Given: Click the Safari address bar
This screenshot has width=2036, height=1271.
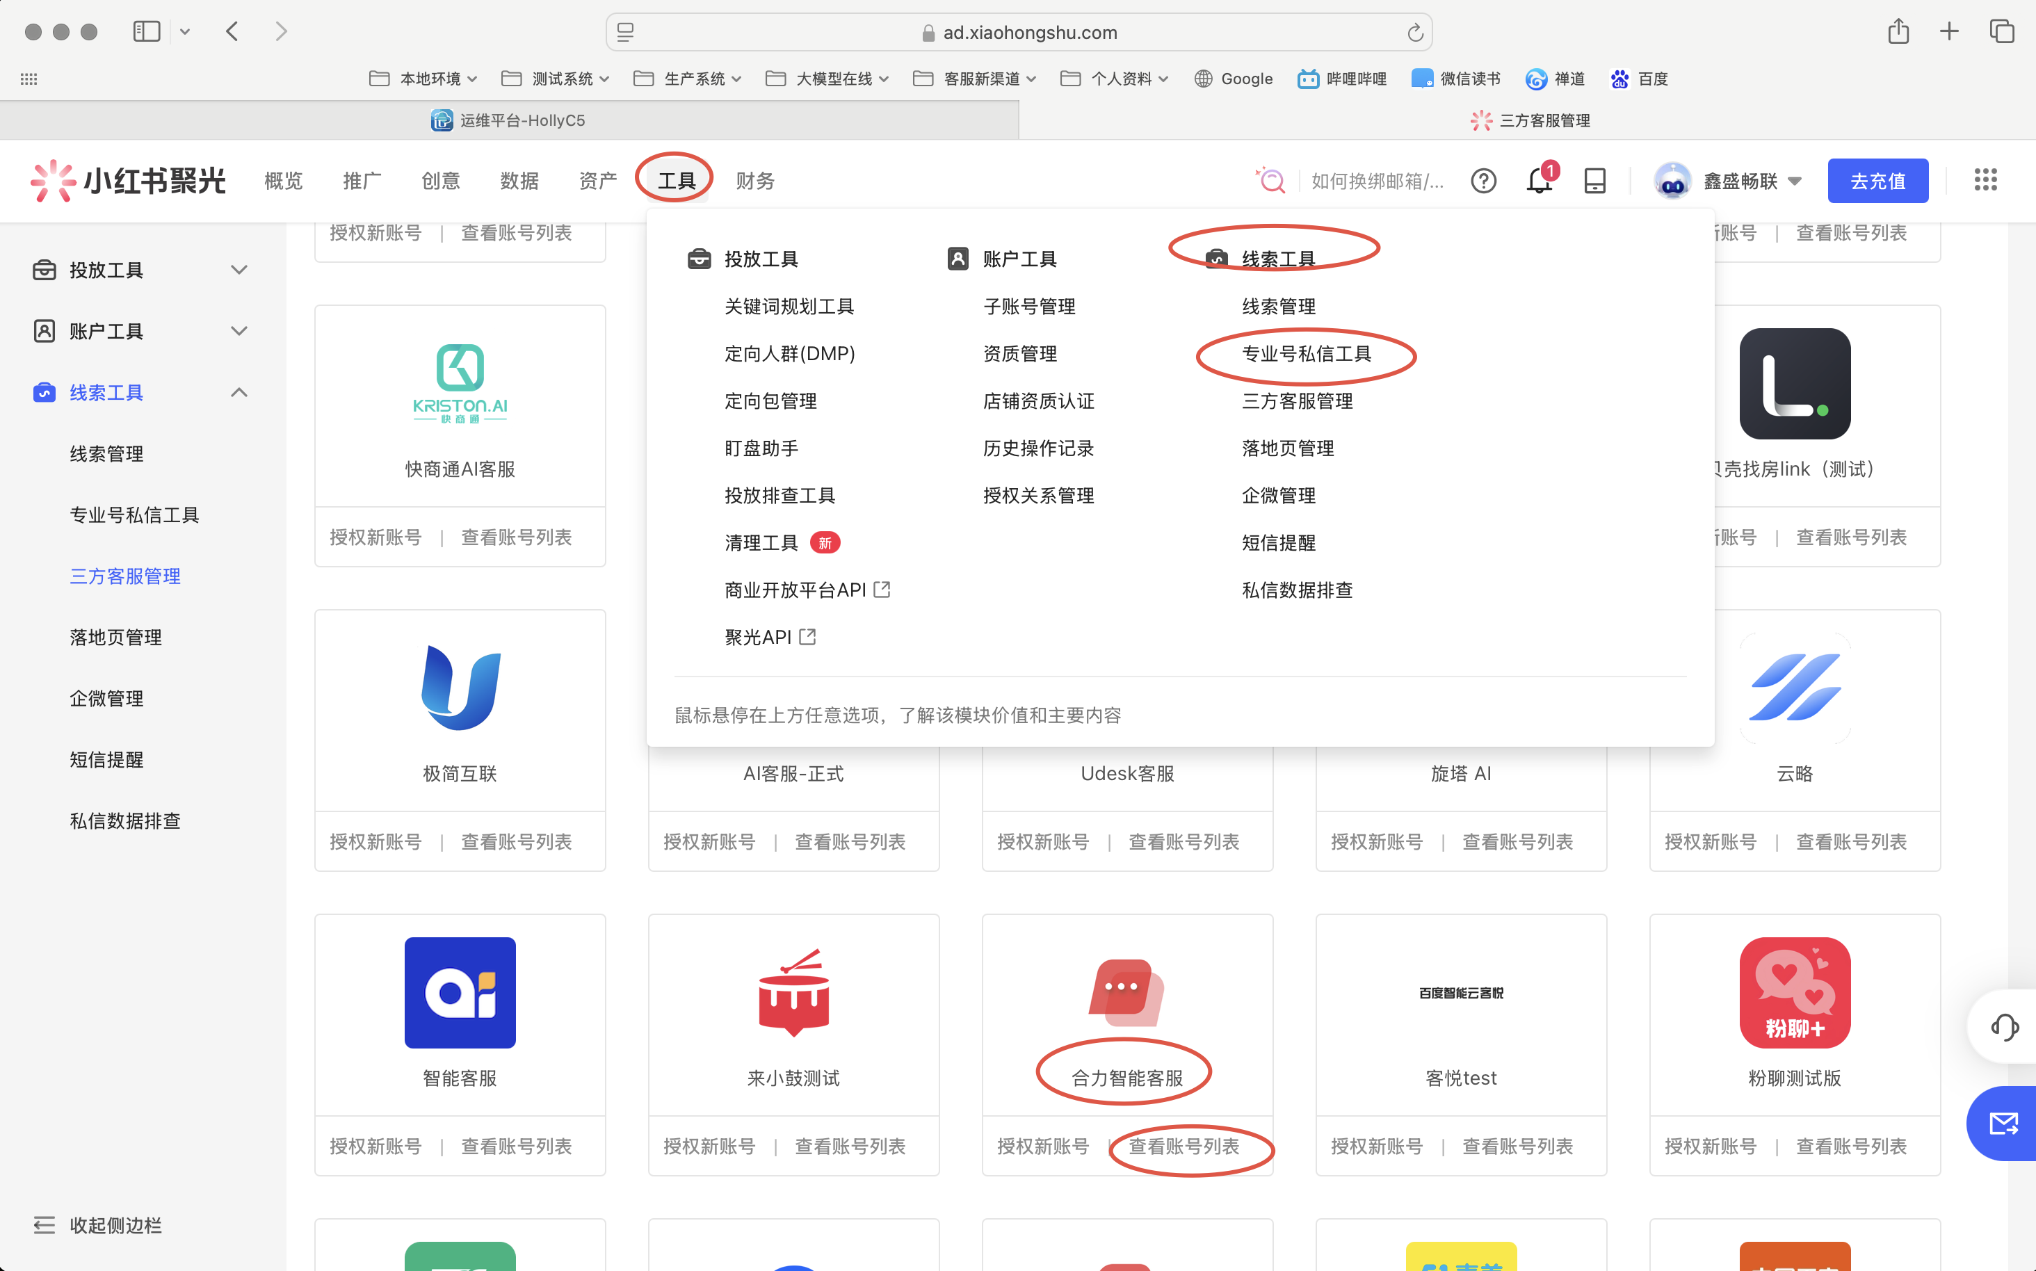Looking at the screenshot, I should (x=1019, y=32).
